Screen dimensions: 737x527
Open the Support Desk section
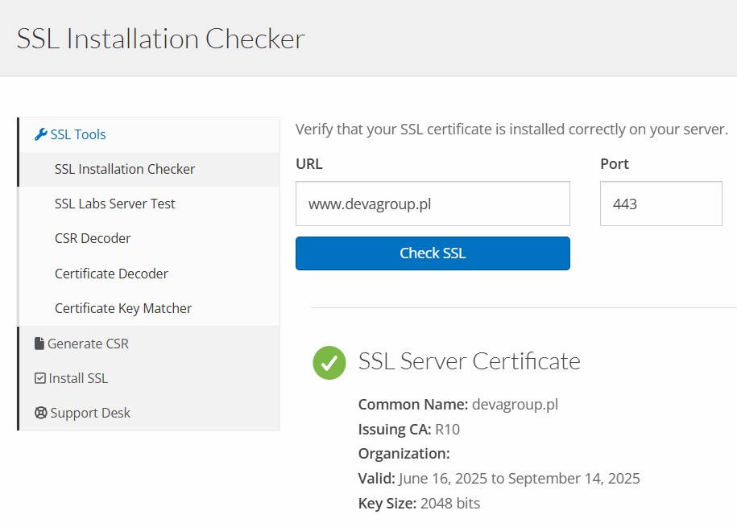(x=91, y=412)
